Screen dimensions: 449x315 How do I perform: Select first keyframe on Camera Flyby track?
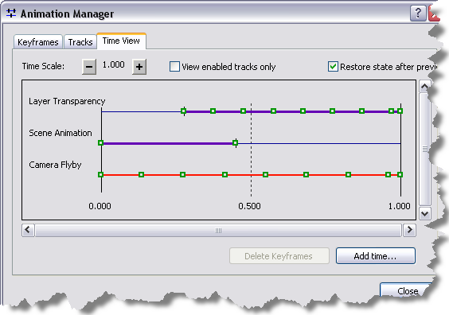[x=100, y=174]
